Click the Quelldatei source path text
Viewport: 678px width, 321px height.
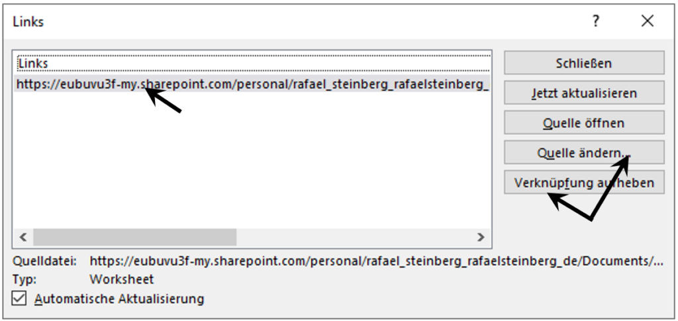(x=376, y=261)
